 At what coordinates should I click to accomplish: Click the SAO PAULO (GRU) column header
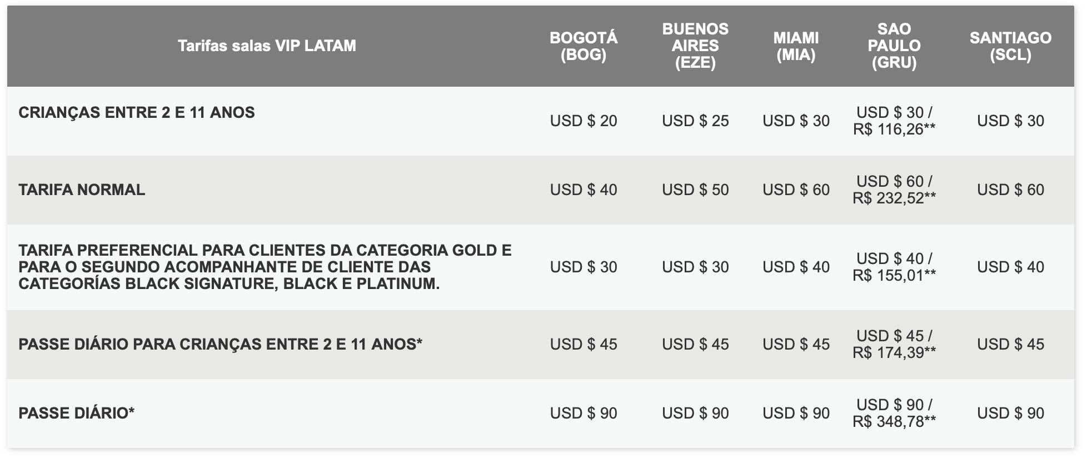(x=894, y=46)
